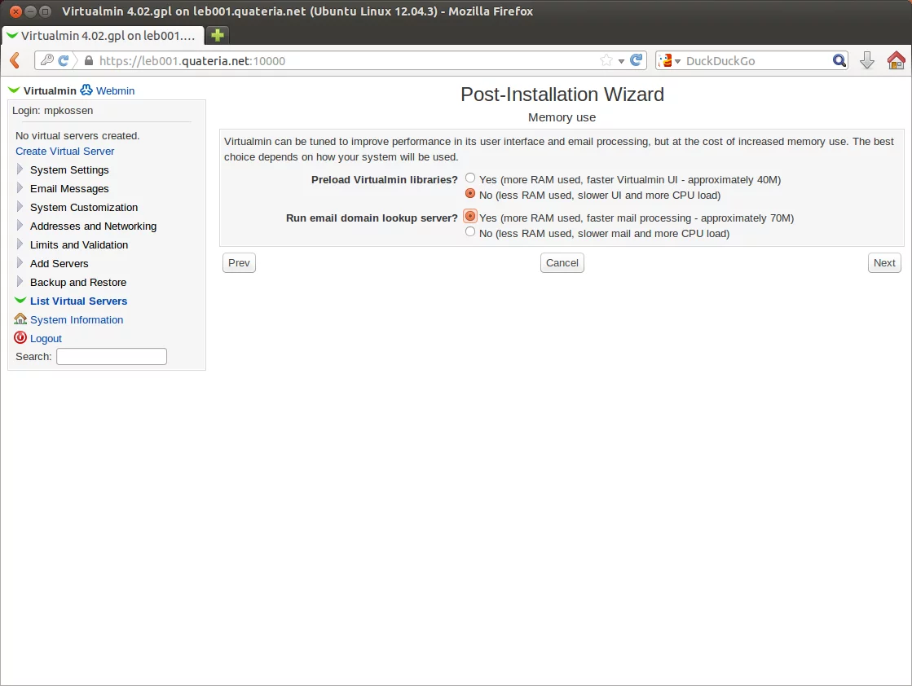Click green icon beside List Virtual Servers
Screen dimensions: 912x686
coord(20,300)
